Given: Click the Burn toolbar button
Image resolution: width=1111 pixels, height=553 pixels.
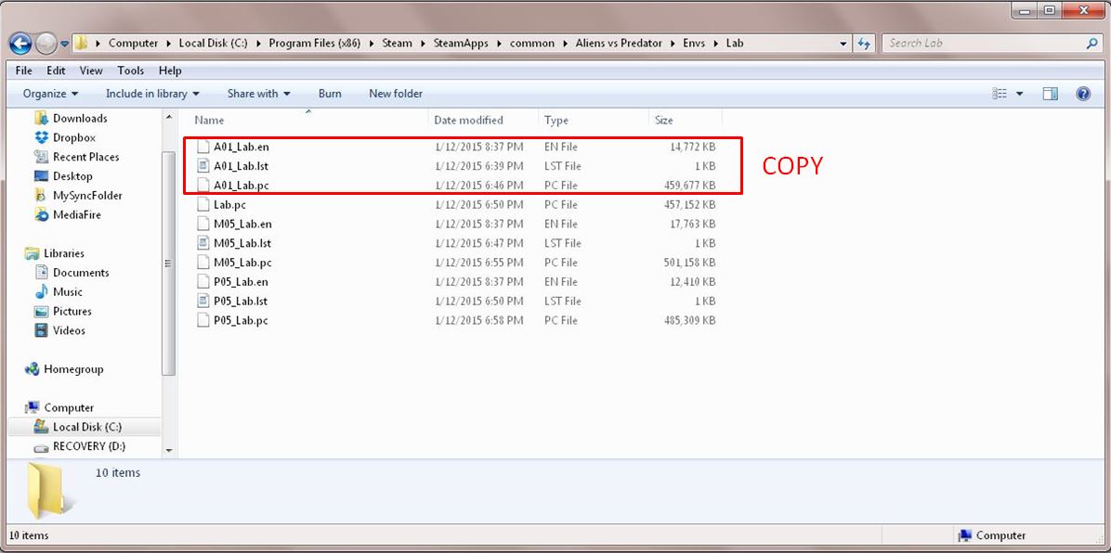Looking at the screenshot, I should (330, 94).
